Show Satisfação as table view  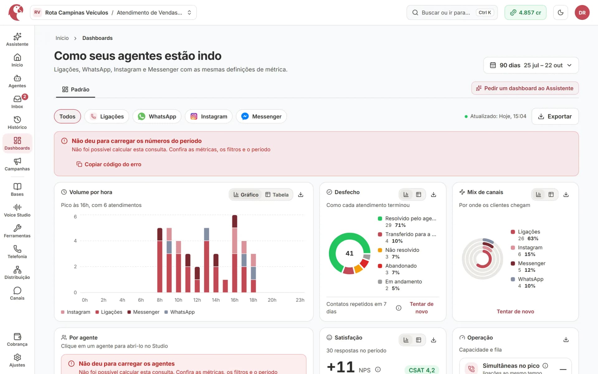419,340
